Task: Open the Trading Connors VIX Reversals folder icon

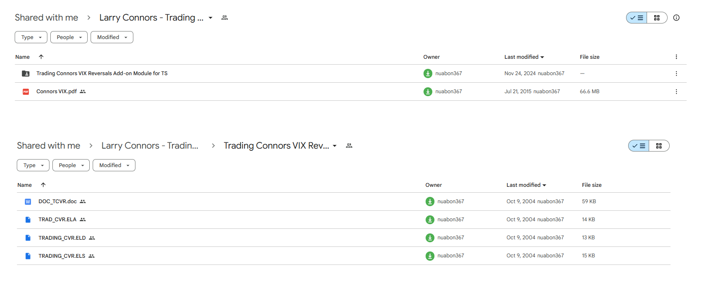Action: 26,73
